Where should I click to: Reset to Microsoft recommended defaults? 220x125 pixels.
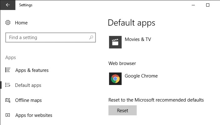coord(123,110)
